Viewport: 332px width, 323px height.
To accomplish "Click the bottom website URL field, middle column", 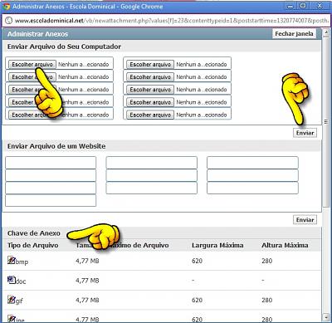I will point(152,188).
